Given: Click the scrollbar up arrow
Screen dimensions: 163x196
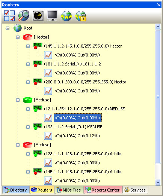Looking at the screenshot, I should pyautogui.click(x=158, y=27).
